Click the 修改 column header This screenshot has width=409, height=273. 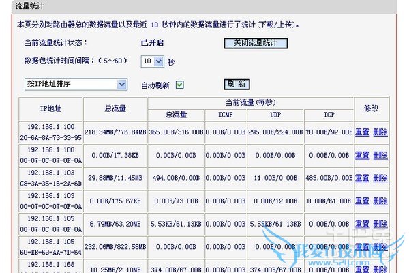coord(372,109)
